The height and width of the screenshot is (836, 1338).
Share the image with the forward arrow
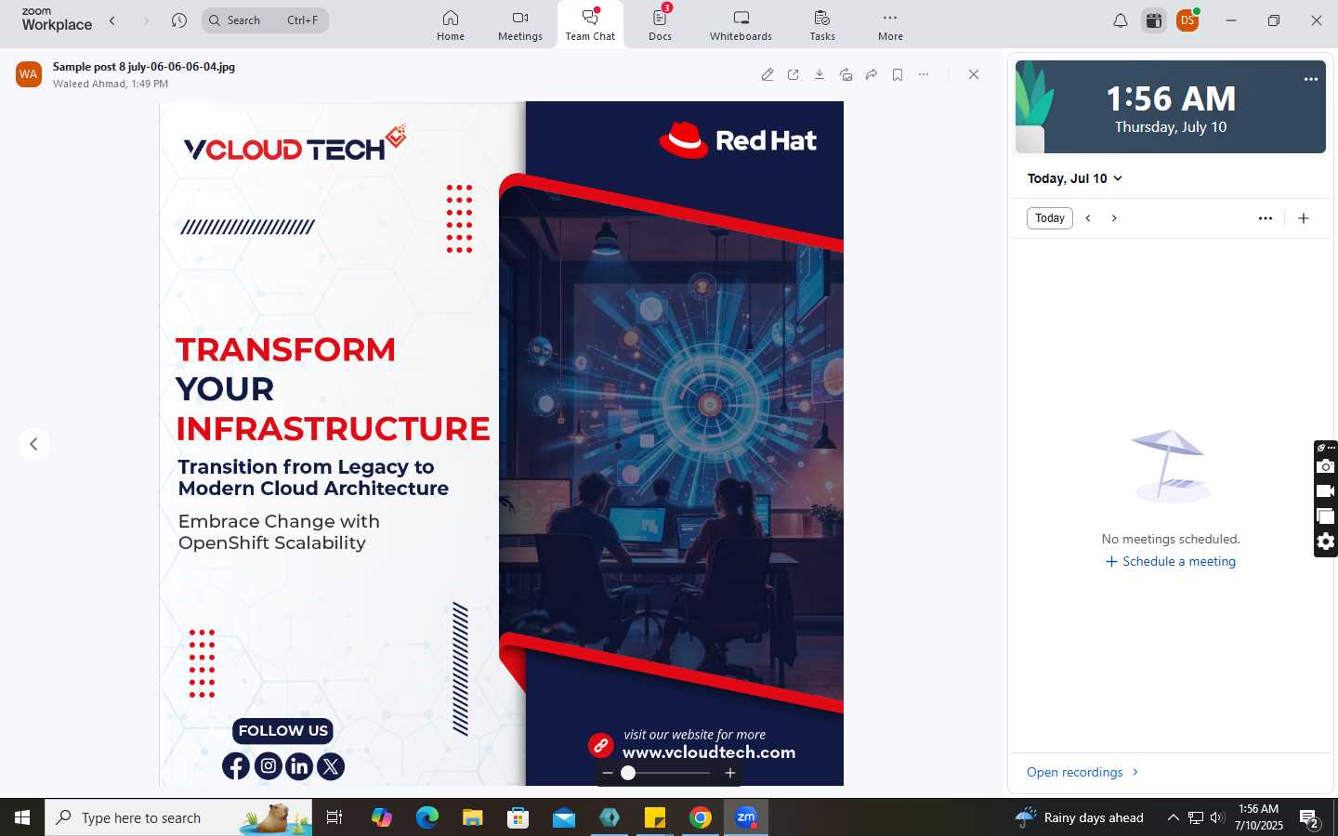pos(872,74)
